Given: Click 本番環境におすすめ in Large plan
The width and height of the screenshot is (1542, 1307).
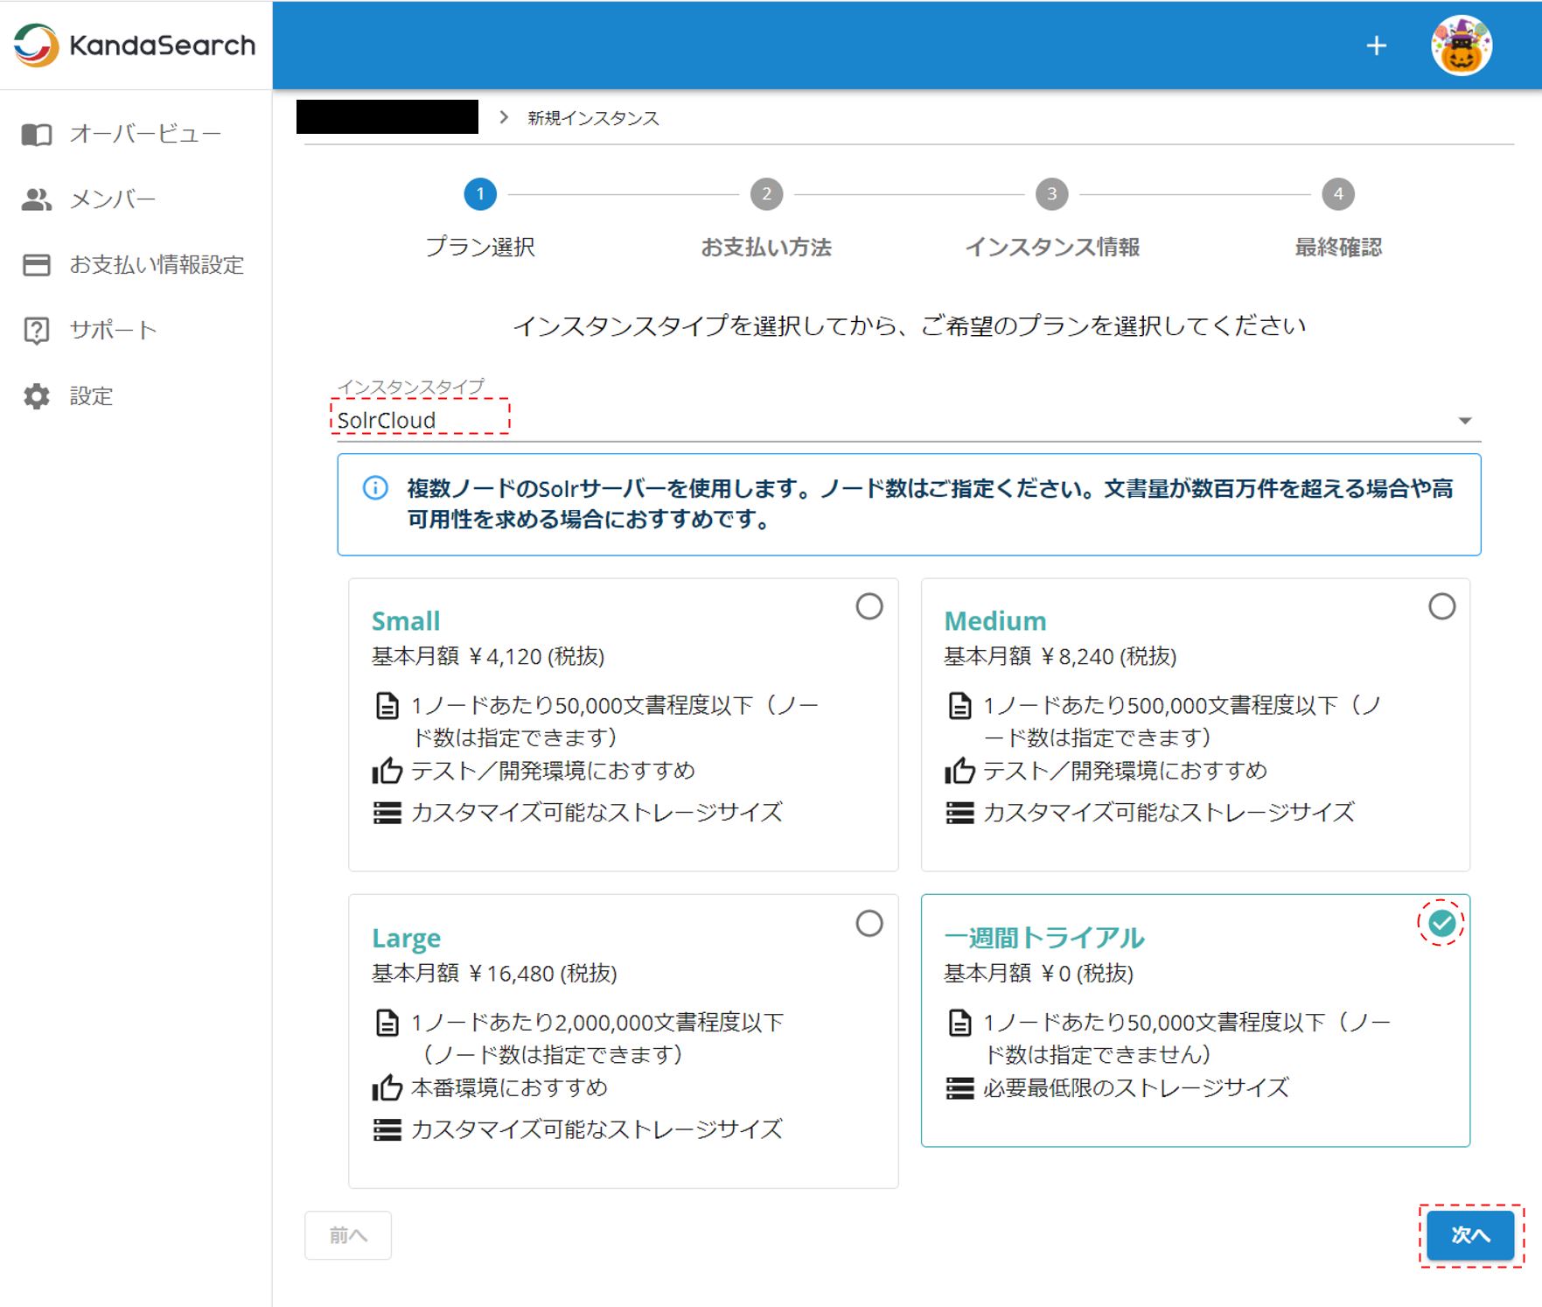Looking at the screenshot, I should click(x=509, y=1087).
